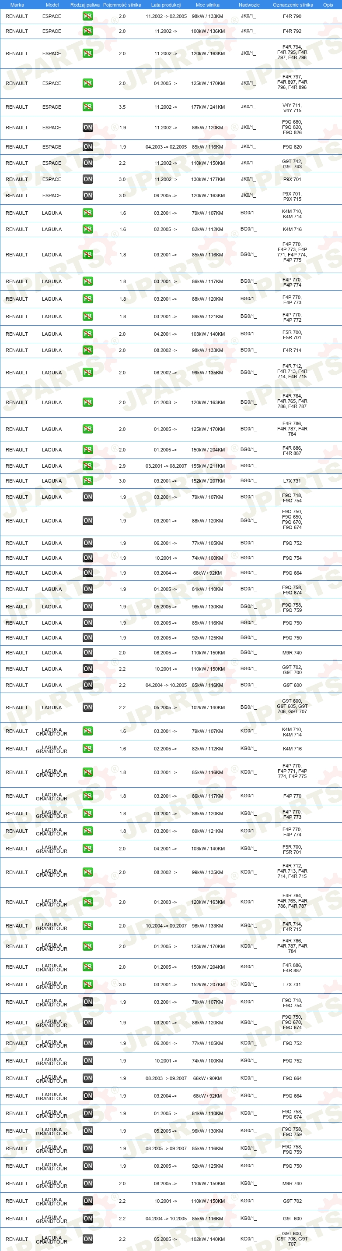Click diesel ON icon in Laguna BG0/1_ M9R 740 row
This screenshot has width=342, height=1251.
click(87, 653)
